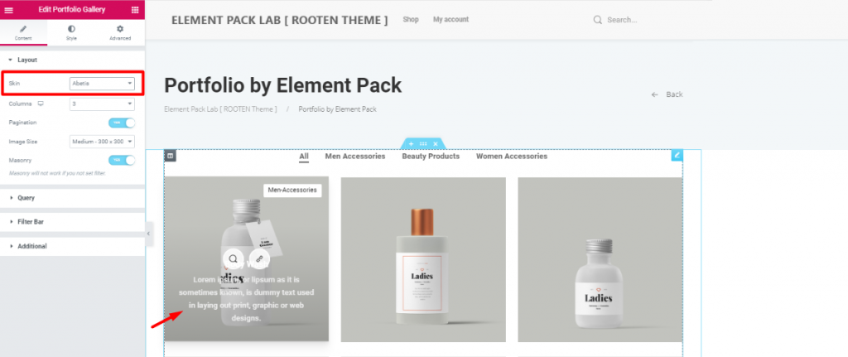Click the blue pencil edit widget icon
The height and width of the screenshot is (357, 848).
(x=677, y=155)
